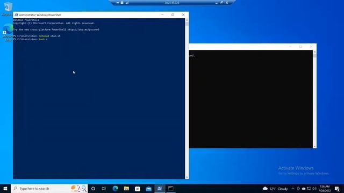This screenshot has width=344, height=193.
Task: Maximize the PowerShell window
Action: tap(173, 15)
